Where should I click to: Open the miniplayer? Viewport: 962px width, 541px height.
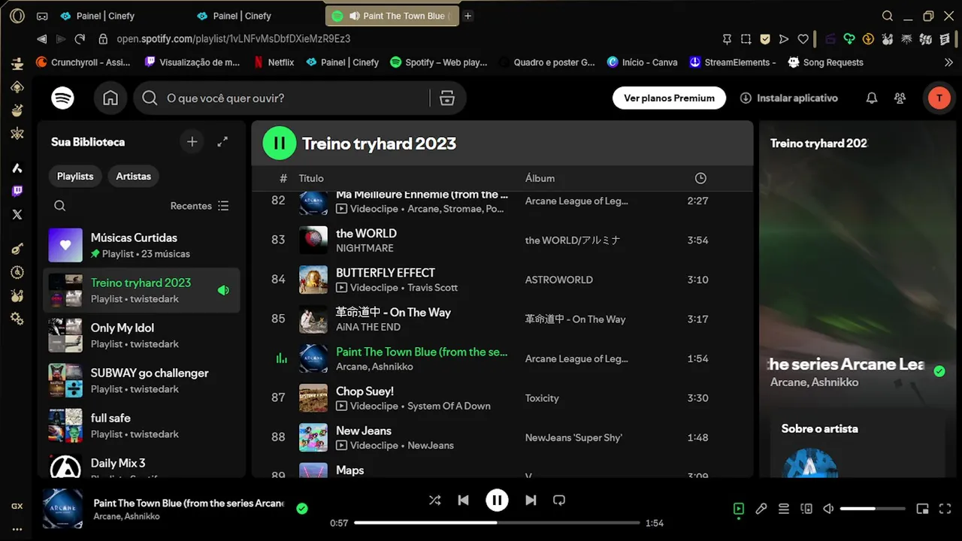point(923,509)
